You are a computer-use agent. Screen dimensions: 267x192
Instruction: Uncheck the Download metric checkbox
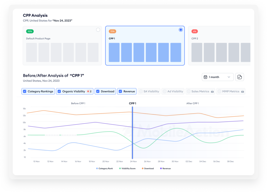(x=98, y=91)
